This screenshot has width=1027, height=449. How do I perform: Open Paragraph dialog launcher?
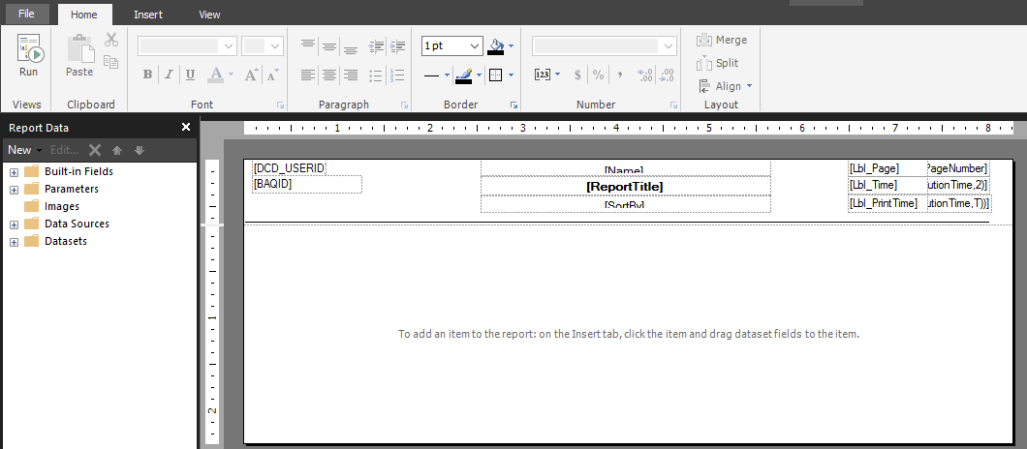click(x=405, y=105)
